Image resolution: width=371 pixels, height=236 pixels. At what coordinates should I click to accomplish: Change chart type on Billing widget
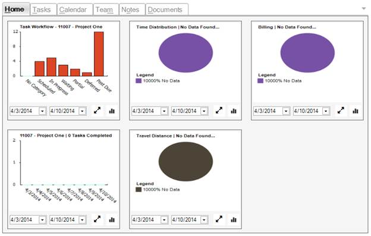356,111
